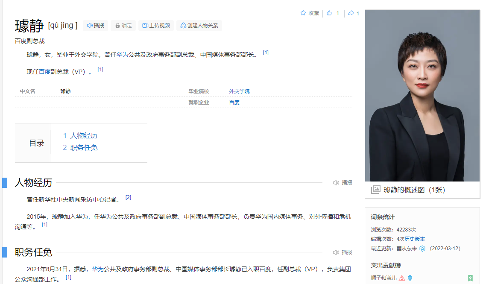Click the like count number 1
This screenshot has width=483, height=284.
point(338,13)
